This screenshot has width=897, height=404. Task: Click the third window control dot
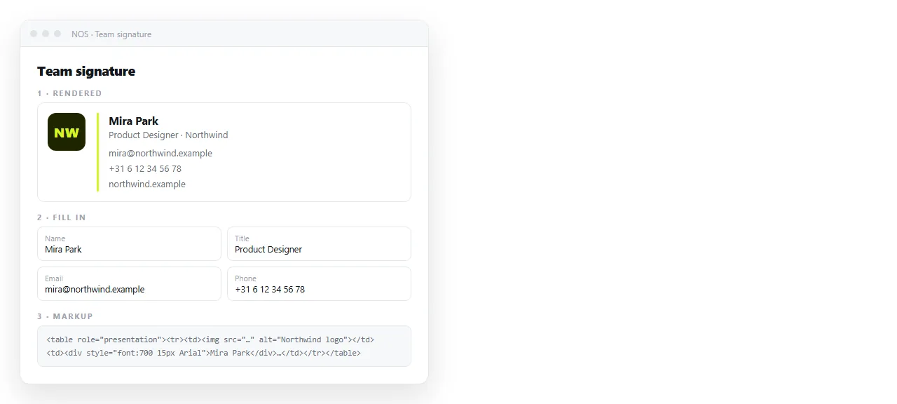pos(57,34)
